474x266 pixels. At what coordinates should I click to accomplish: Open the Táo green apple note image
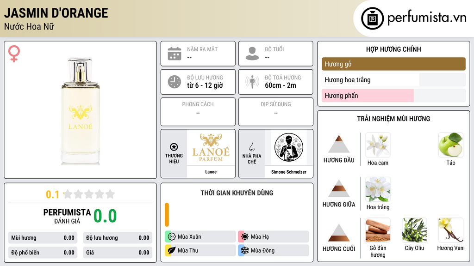[451, 145]
